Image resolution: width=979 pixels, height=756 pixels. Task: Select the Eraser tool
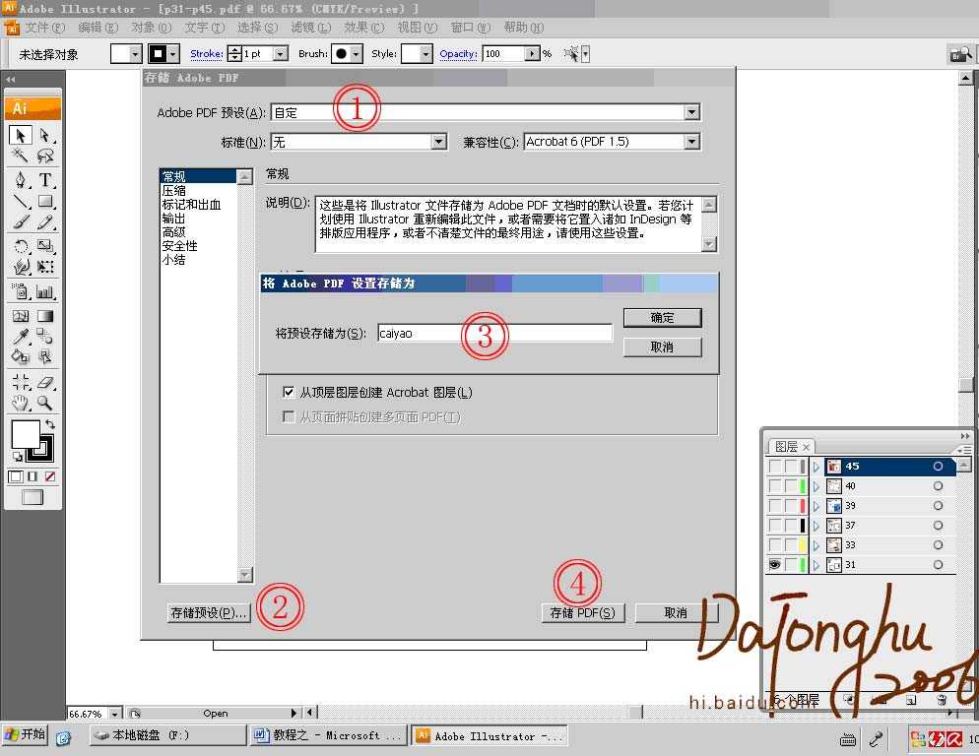tap(45, 381)
